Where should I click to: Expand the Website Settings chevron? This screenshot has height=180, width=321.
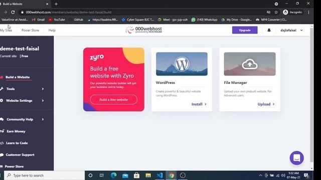(x=43, y=100)
